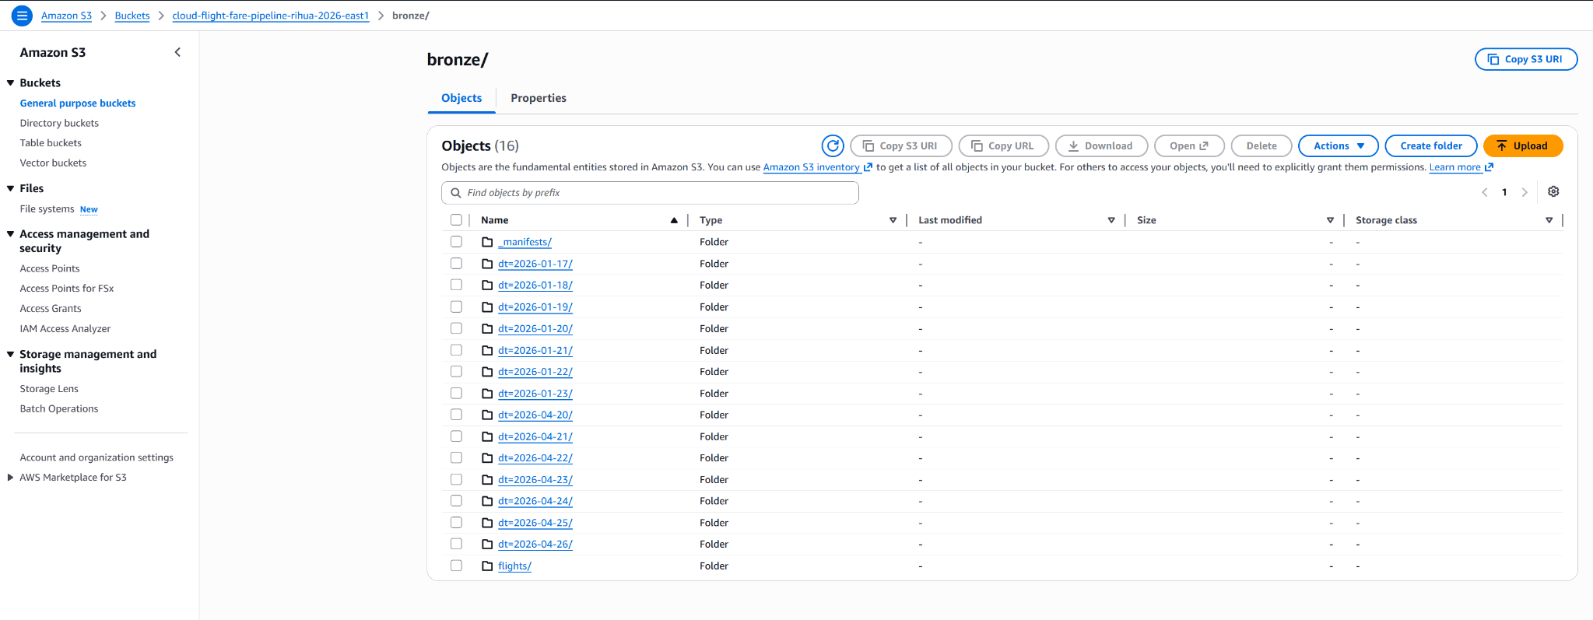This screenshot has width=1593, height=620.
Task: Open Directory buckets in sidebar
Action: click(x=59, y=123)
